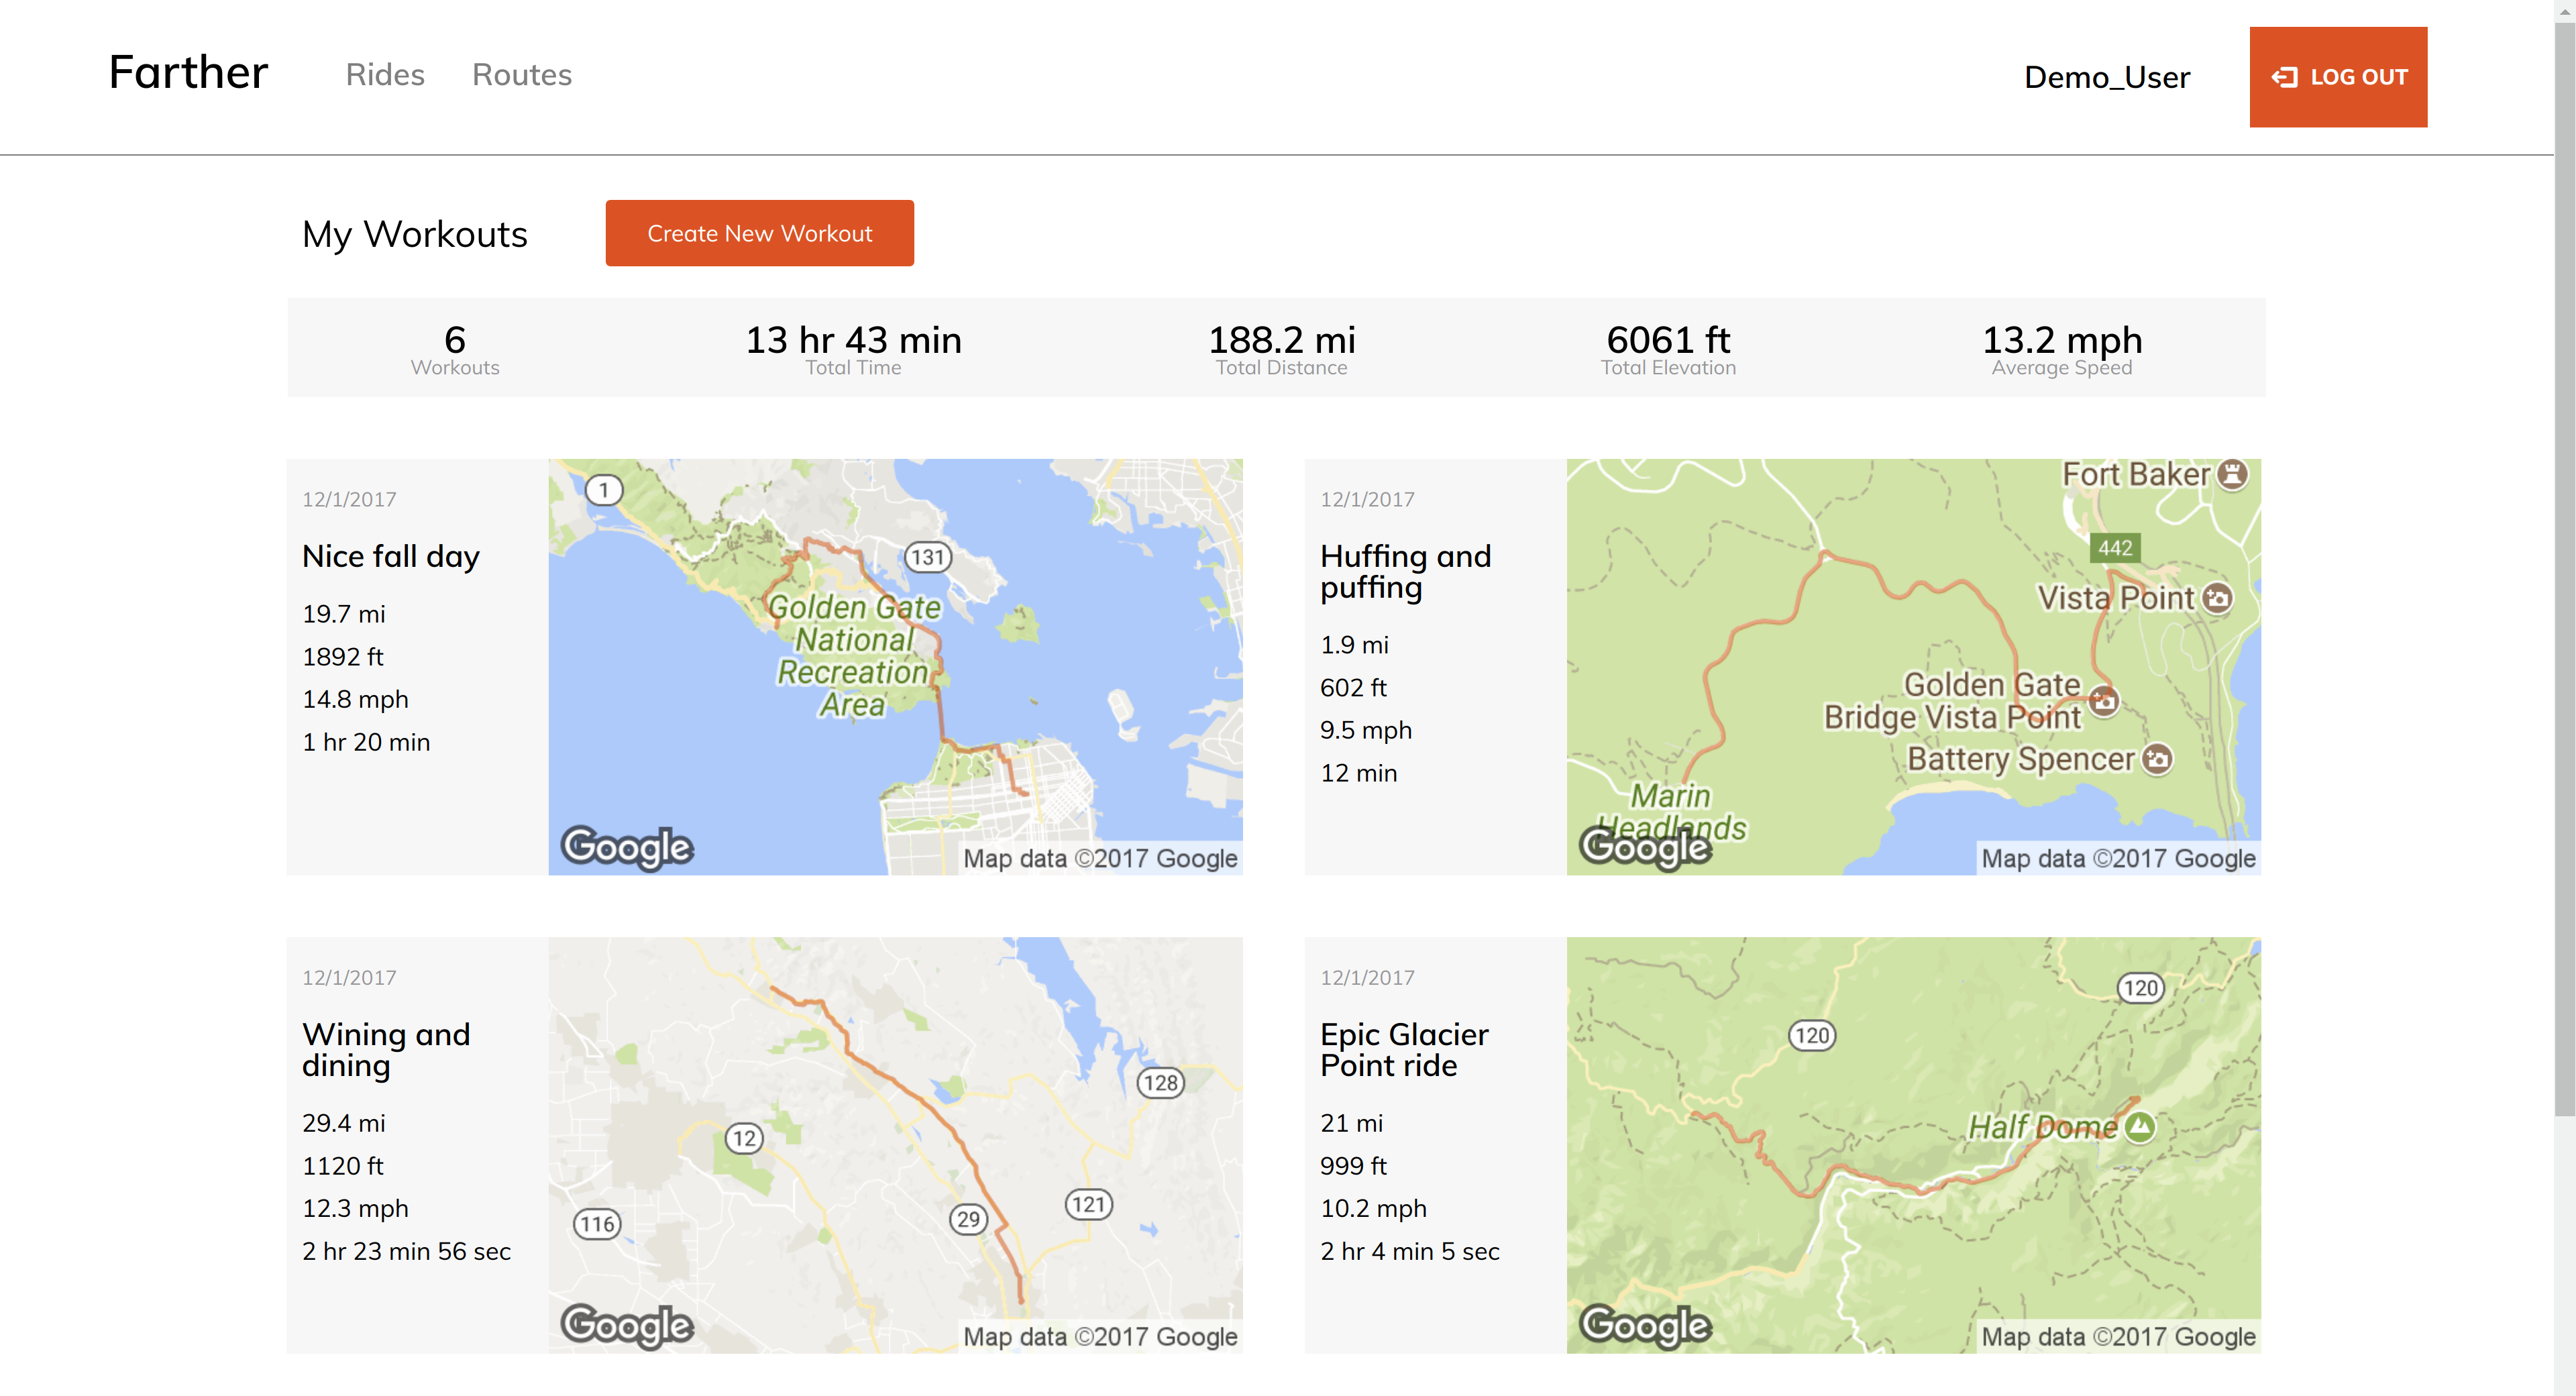This screenshot has height=1396, width=2576.
Task: Open the Routes navigation tab
Action: (x=521, y=75)
